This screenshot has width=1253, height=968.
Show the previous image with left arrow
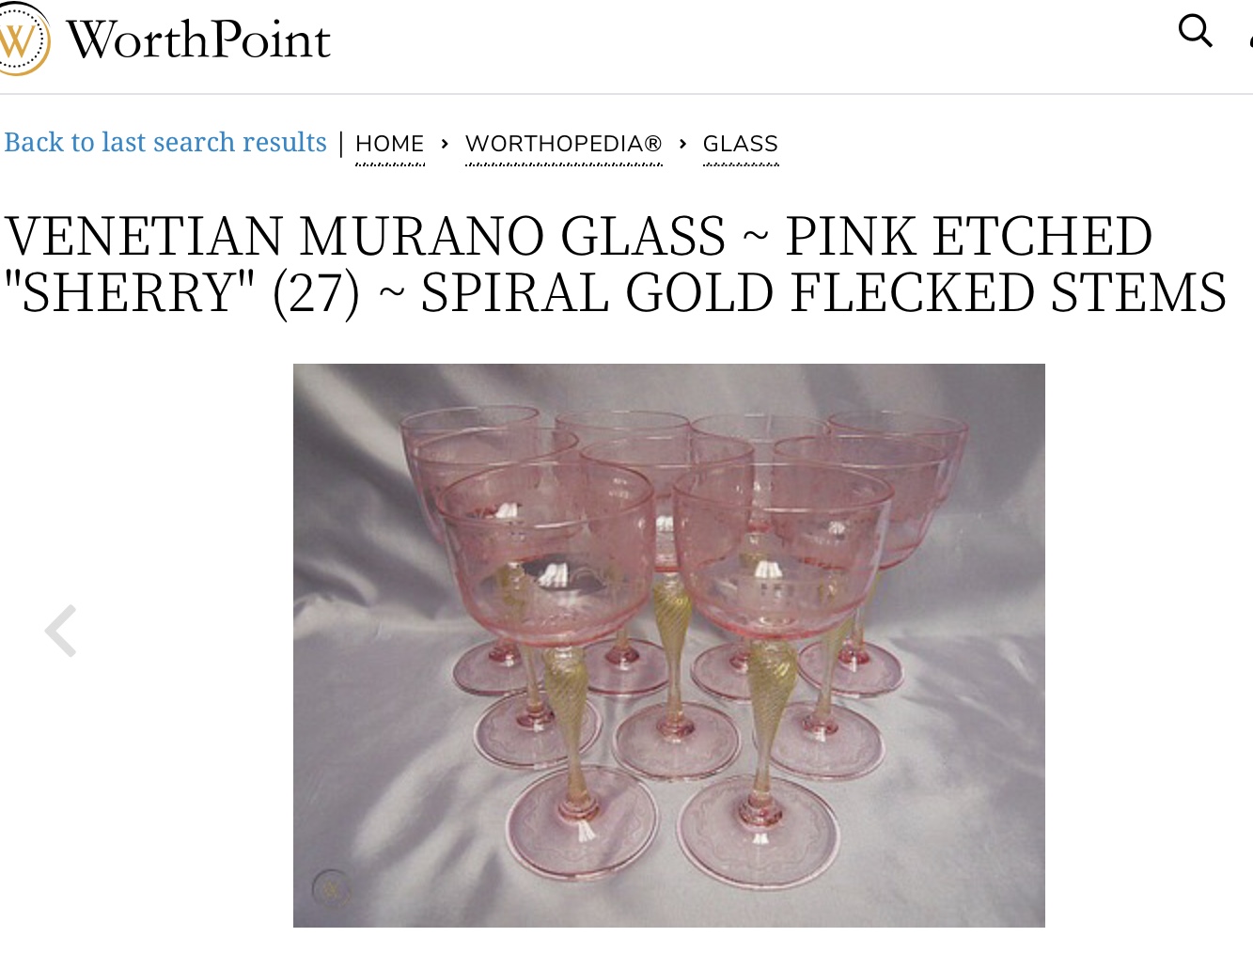click(x=61, y=631)
